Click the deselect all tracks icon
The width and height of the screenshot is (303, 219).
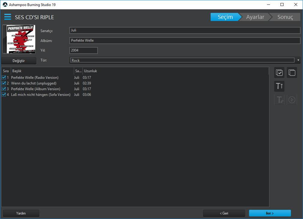click(292, 73)
